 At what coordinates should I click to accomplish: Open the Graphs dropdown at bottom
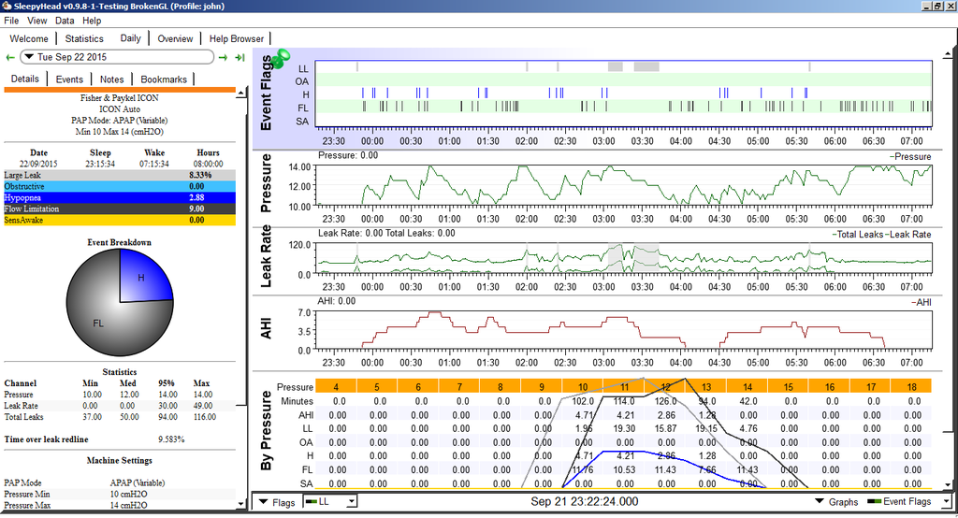(x=836, y=502)
